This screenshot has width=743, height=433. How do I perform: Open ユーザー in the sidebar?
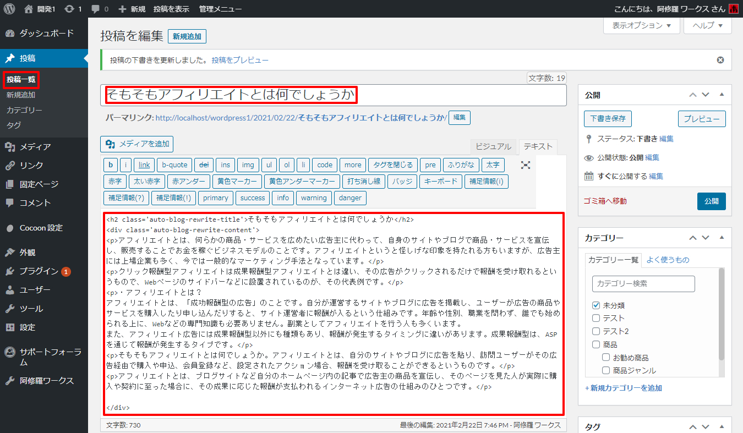44,290
